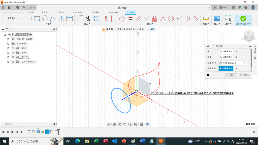Image resolution: width=258 pixels, height=145 pixels.
Task: Apply the Parallel constraint
Action: [139, 19]
